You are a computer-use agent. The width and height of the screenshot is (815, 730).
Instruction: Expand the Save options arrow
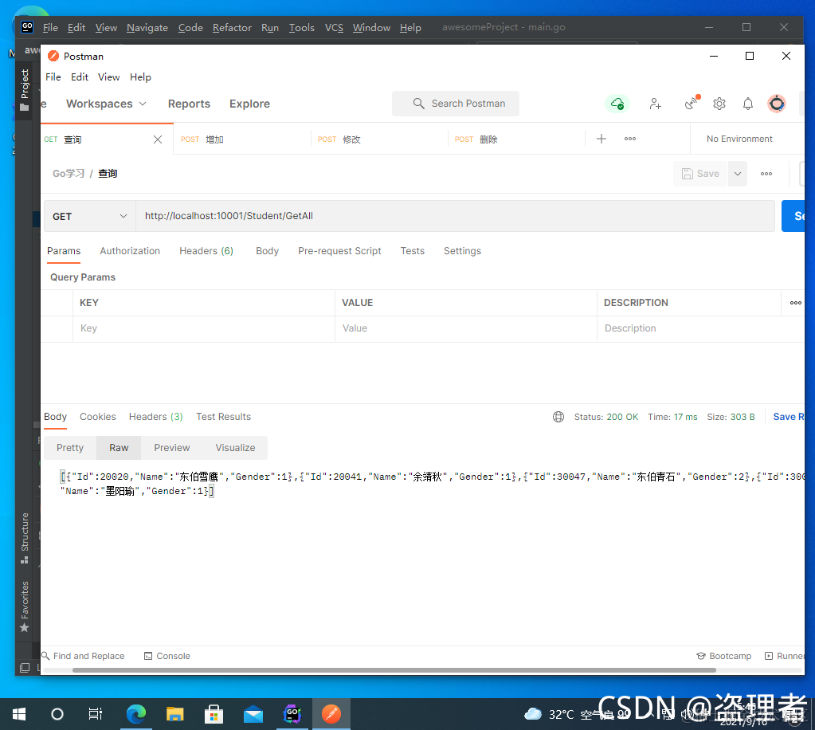tap(738, 174)
